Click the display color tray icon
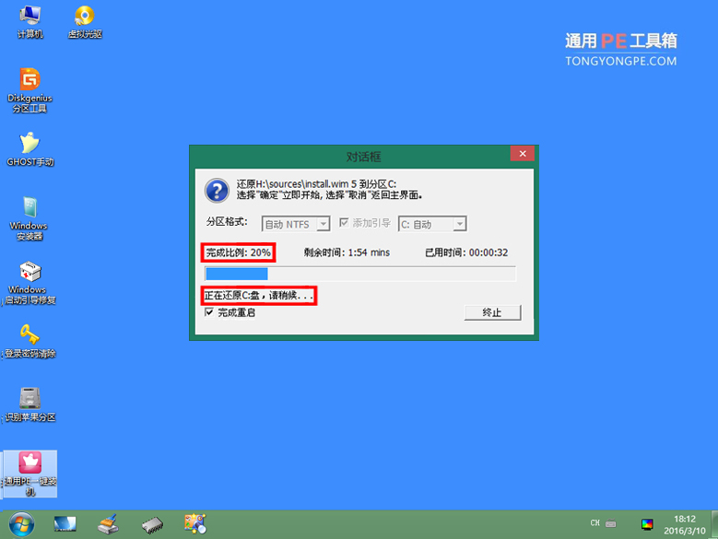The image size is (718, 539). 647,524
